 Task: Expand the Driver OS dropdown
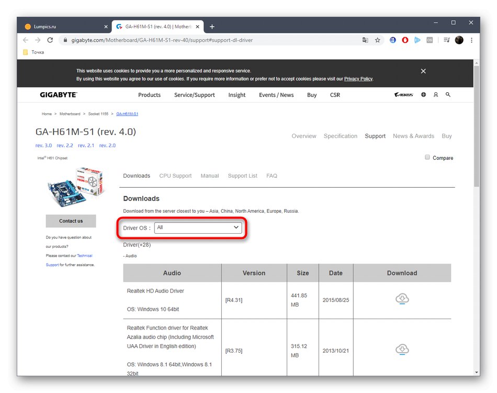[x=198, y=227]
